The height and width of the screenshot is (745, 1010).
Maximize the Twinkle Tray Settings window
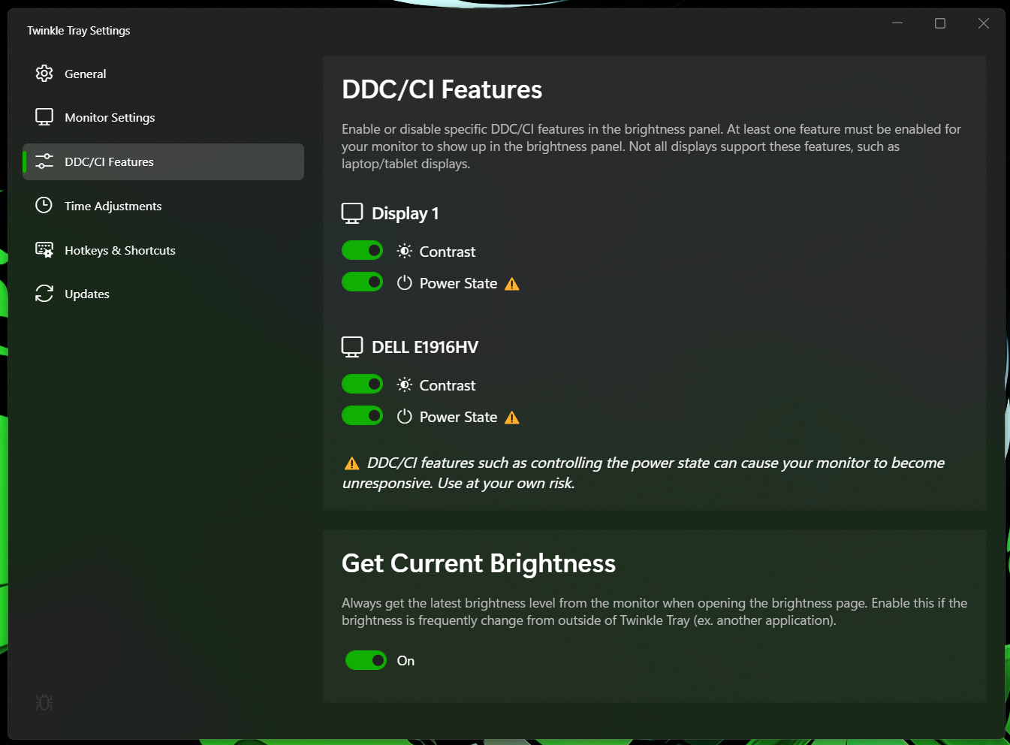coord(939,24)
